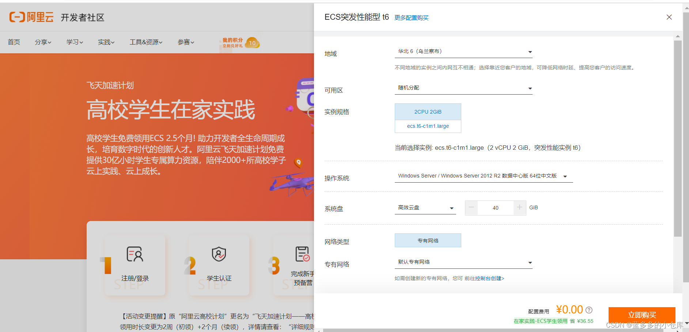Viewport: 689px width, 332px height.
Task: Open the VPC dropdown 默认专有网络
Action: (463, 262)
